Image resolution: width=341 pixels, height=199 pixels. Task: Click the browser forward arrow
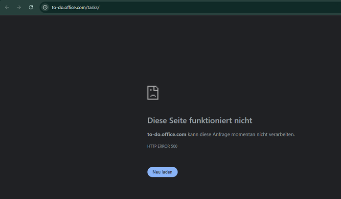(x=19, y=7)
